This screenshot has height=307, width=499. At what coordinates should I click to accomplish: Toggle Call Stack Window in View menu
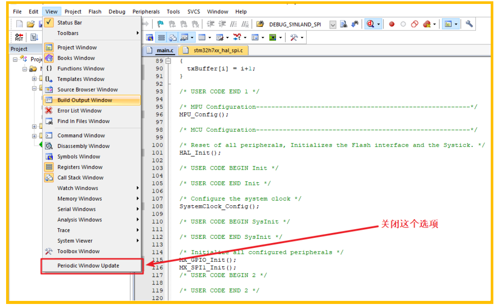pyautogui.click(x=92, y=177)
